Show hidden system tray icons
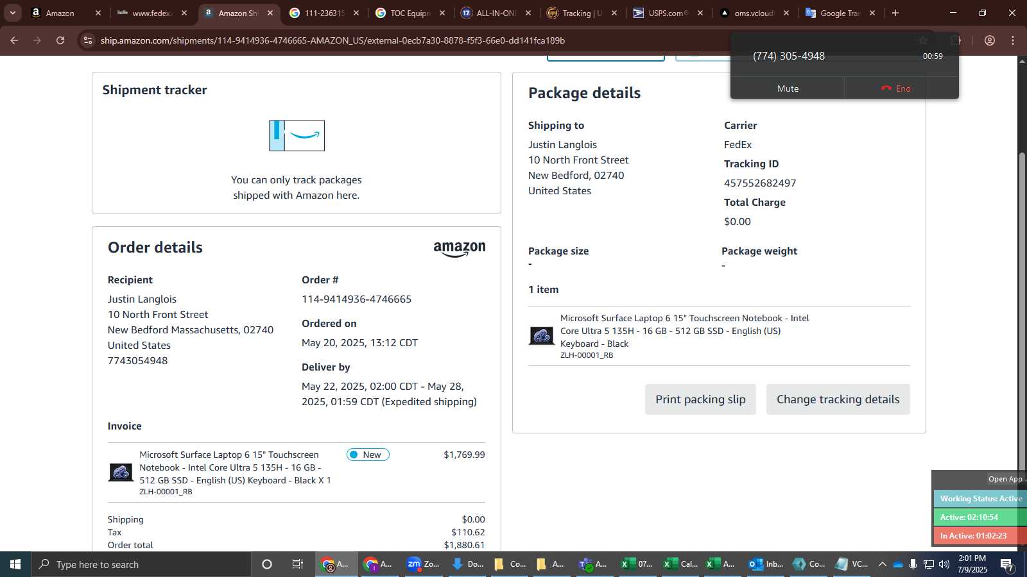The height and width of the screenshot is (577, 1027). (x=882, y=564)
